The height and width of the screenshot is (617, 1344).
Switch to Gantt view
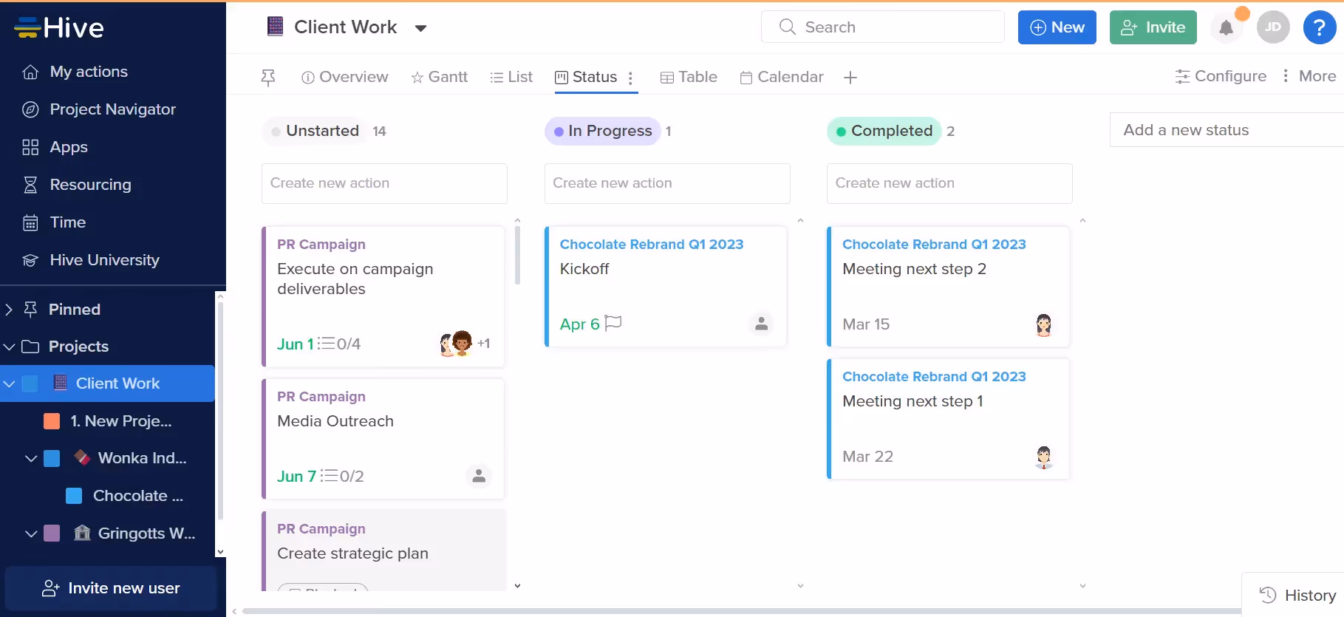[440, 77]
